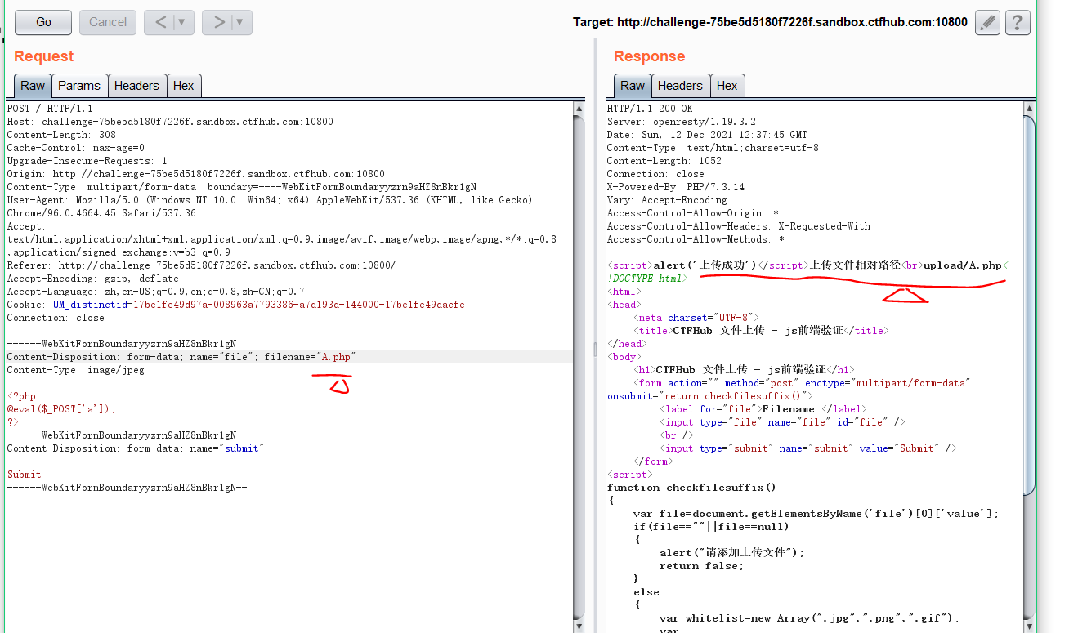
Task: Click the 'Content-Length: 1052' response header
Action: click(664, 161)
